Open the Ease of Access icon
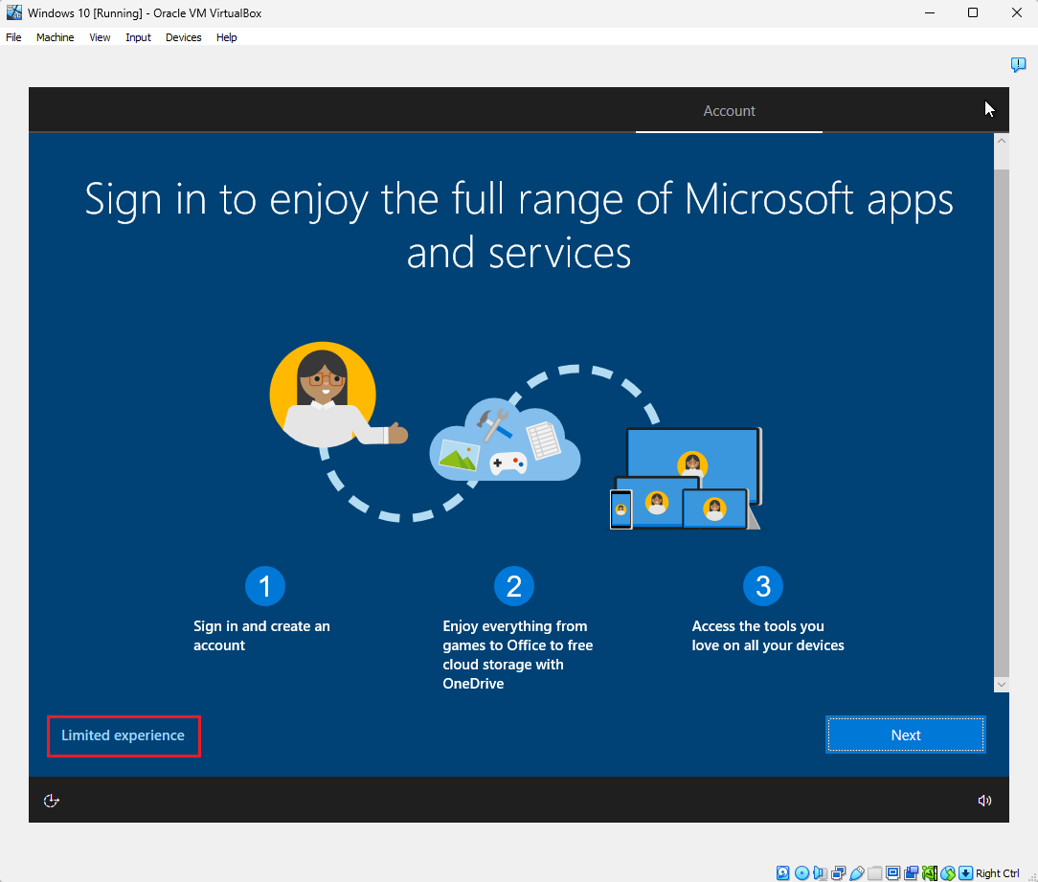 (x=51, y=801)
